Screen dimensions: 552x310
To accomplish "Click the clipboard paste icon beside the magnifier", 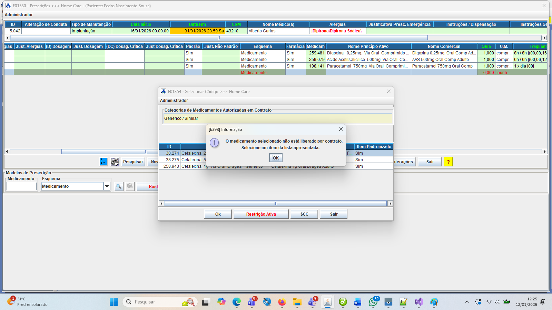I will coord(130,186).
